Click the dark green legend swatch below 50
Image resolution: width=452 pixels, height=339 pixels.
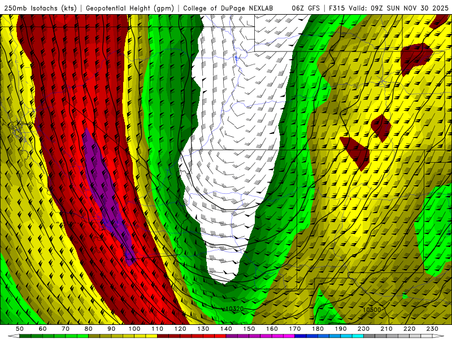25,336
